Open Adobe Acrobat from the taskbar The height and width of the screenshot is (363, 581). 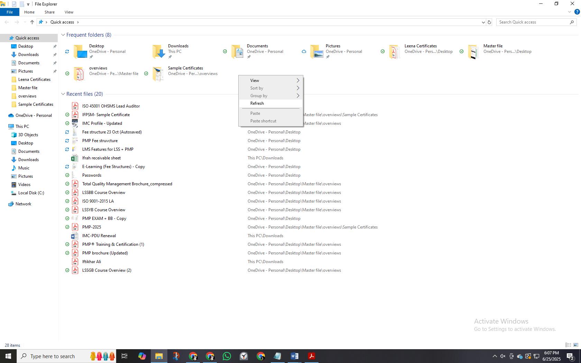[x=312, y=356]
